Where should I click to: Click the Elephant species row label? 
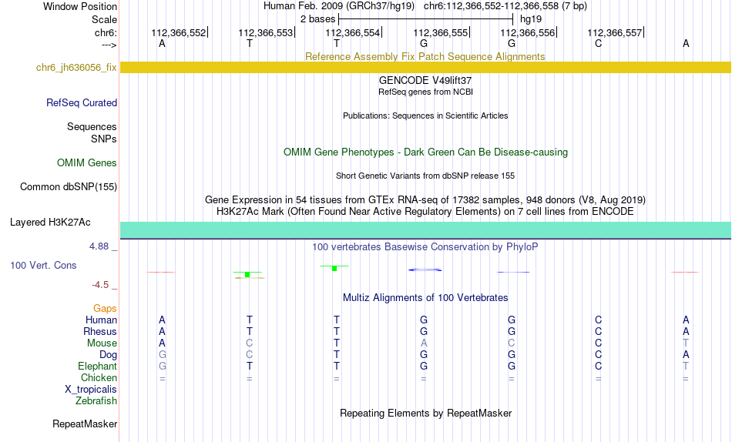pos(97,367)
